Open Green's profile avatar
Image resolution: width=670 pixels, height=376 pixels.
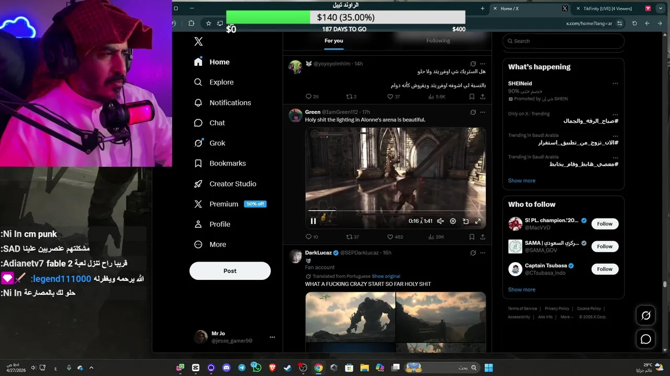295,115
